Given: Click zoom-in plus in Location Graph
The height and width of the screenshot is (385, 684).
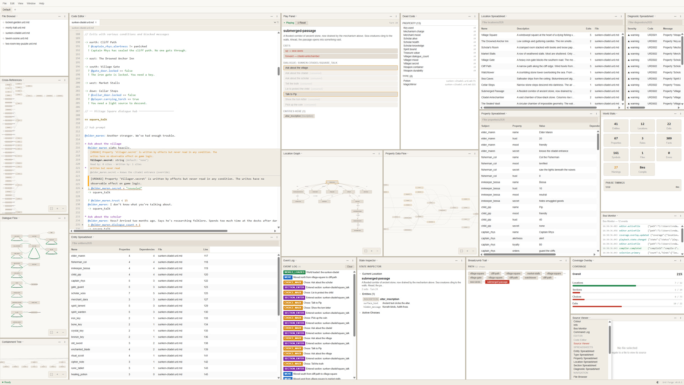Looking at the screenshot, I should (x=372, y=251).
